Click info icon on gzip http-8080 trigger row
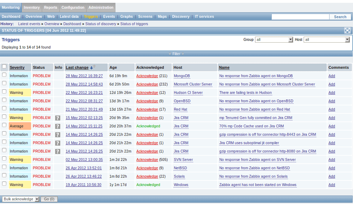Viewport: 353px width, 207px height. coord(58,151)
